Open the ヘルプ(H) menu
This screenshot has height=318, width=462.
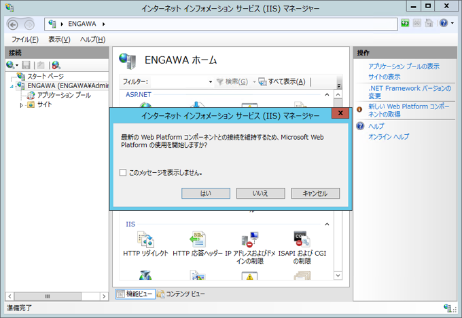click(x=92, y=39)
